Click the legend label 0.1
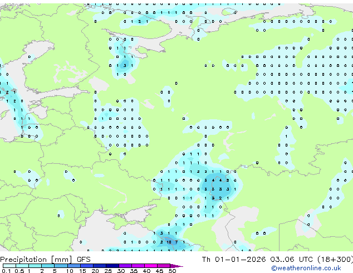353x273 pixels. (x=6, y=271)
